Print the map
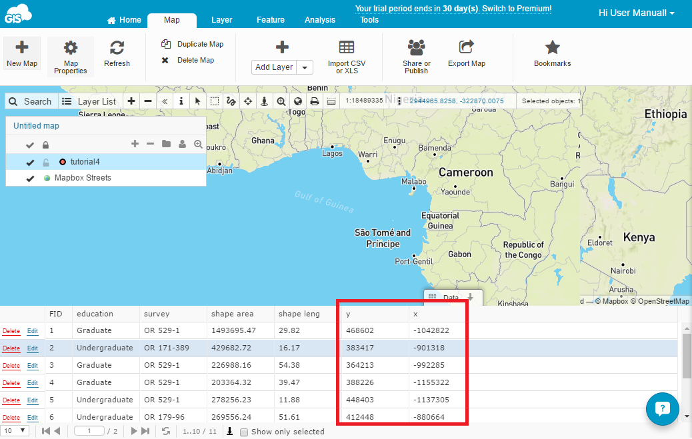 [314, 101]
